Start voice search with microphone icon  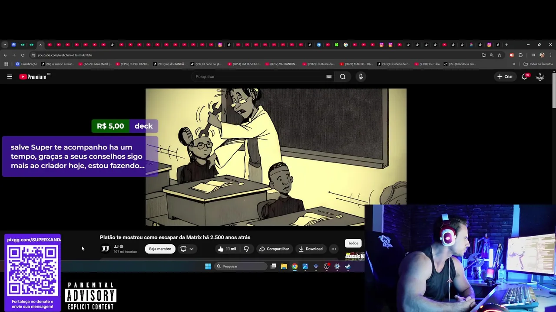coord(361,77)
